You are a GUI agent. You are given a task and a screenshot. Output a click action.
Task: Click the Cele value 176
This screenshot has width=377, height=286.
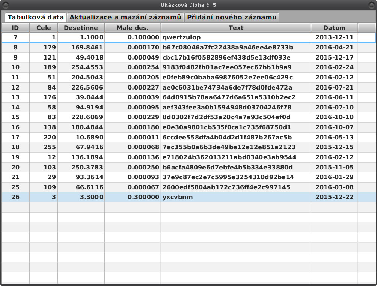(x=44, y=97)
